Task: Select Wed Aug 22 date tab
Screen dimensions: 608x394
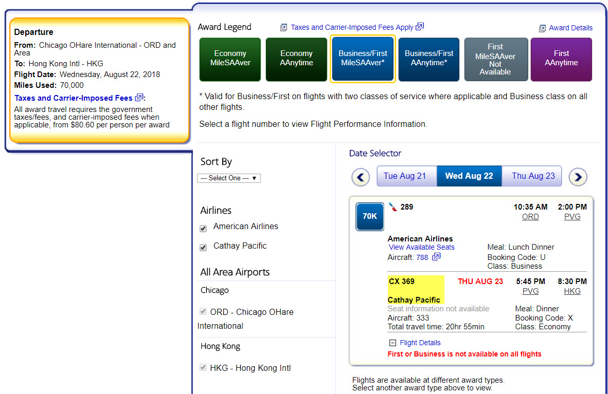Action: 469,176
